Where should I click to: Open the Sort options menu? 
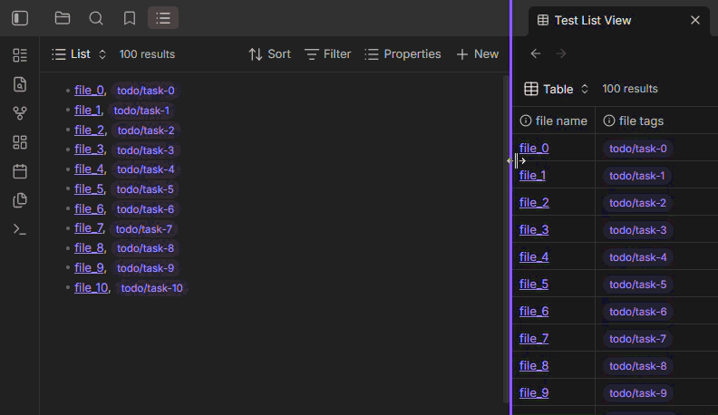tap(269, 54)
